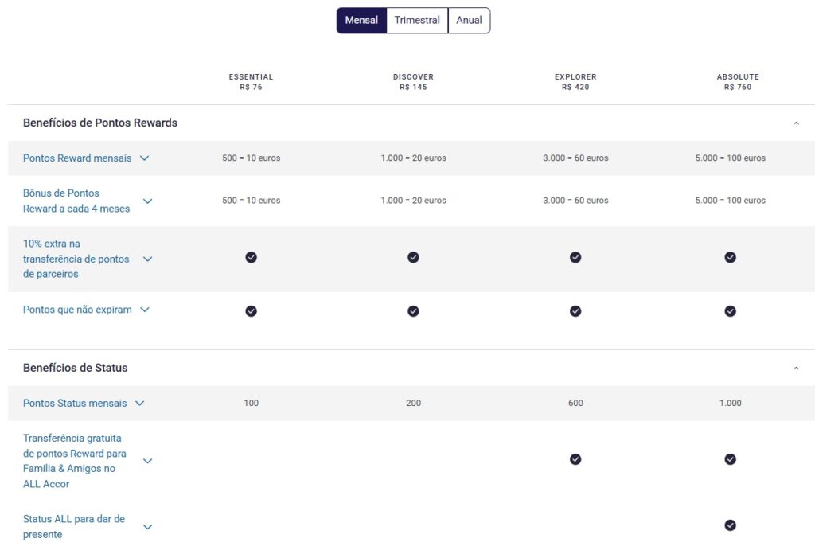Screen dimensions: 815x550
Task: Switch to Trimestral billing tab
Action: pyautogui.click(x=417, y=20)
